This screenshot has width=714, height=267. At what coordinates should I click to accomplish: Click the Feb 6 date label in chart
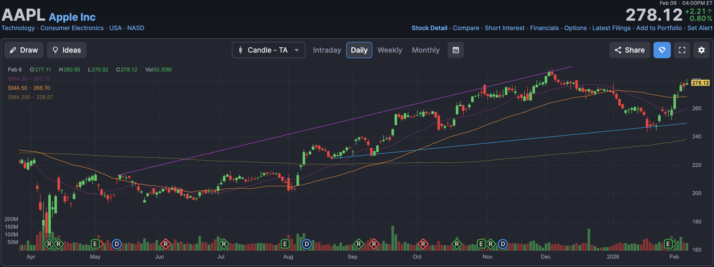(15, 69)
